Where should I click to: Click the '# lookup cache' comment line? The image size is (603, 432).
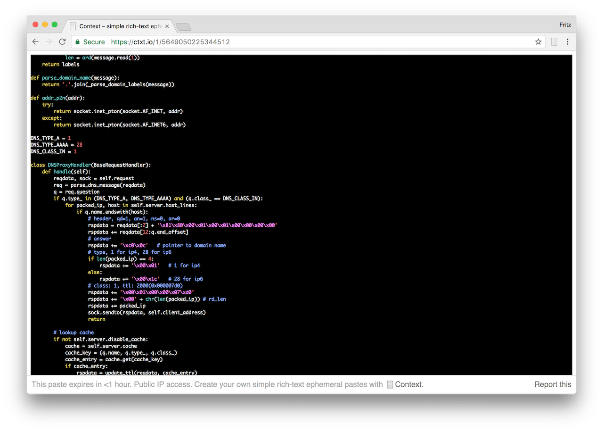point(73,332)
